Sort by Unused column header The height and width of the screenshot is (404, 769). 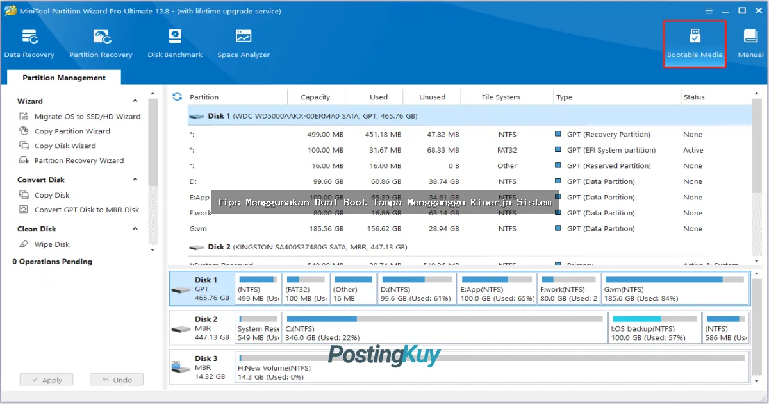(433, 97)
